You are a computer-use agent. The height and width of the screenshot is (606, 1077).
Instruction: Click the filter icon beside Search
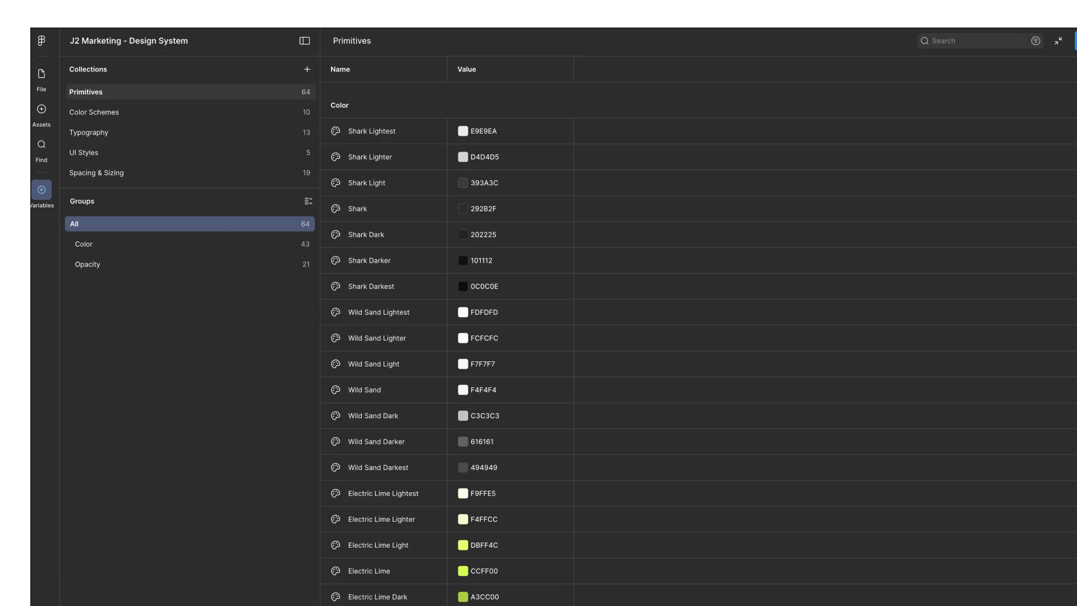pyautogui.click(x=1035, y=41)
